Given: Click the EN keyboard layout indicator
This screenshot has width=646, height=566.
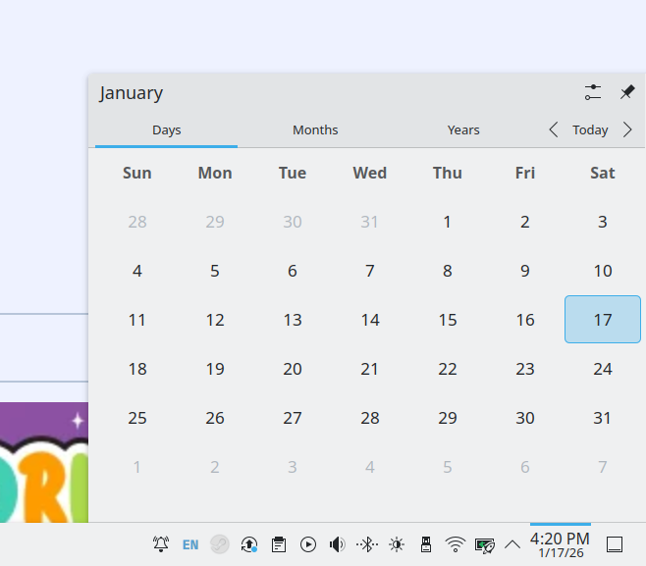Looking at the screenshot, I should (190, 544).
